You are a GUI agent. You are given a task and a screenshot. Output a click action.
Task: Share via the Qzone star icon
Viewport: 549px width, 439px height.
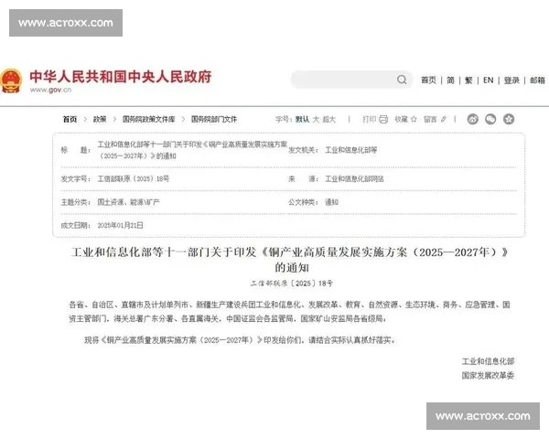click(509, 120)
